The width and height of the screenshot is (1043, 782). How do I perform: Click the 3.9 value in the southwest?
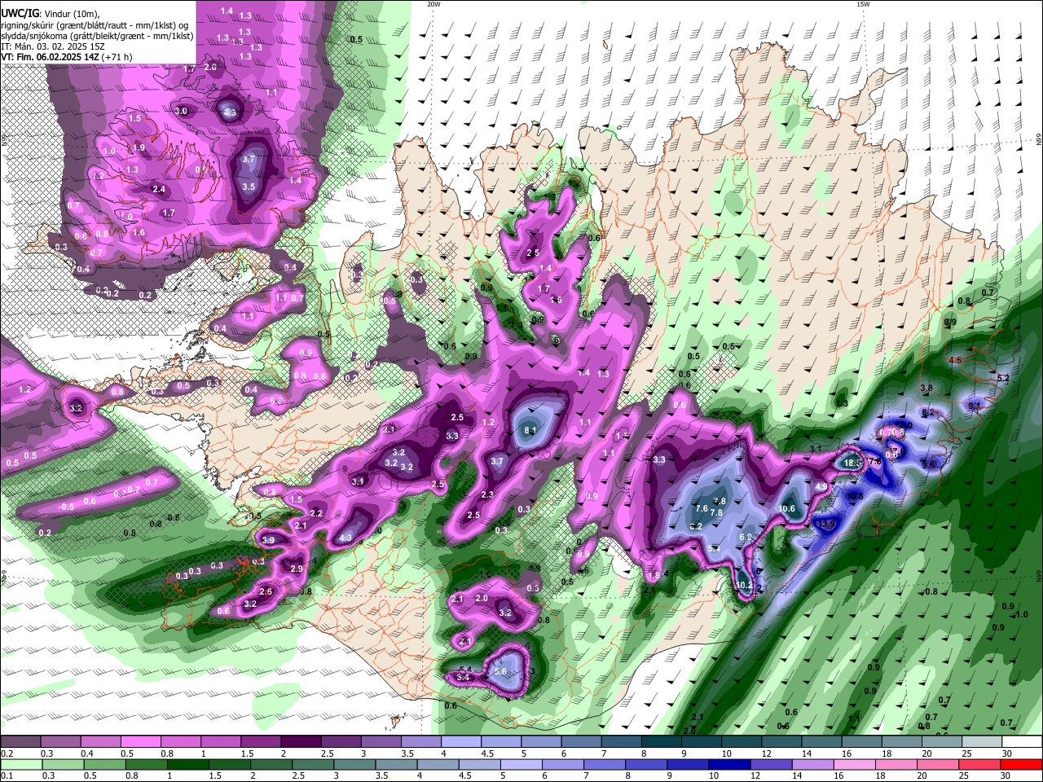point(268,540)
